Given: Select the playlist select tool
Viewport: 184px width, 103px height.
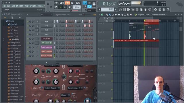Looking at the screenshot, I should point(125,15).
